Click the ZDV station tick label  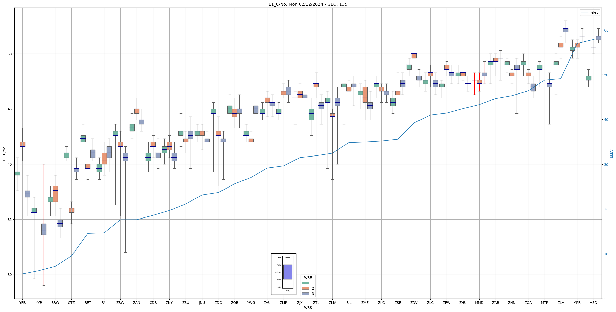pos(414,303)
